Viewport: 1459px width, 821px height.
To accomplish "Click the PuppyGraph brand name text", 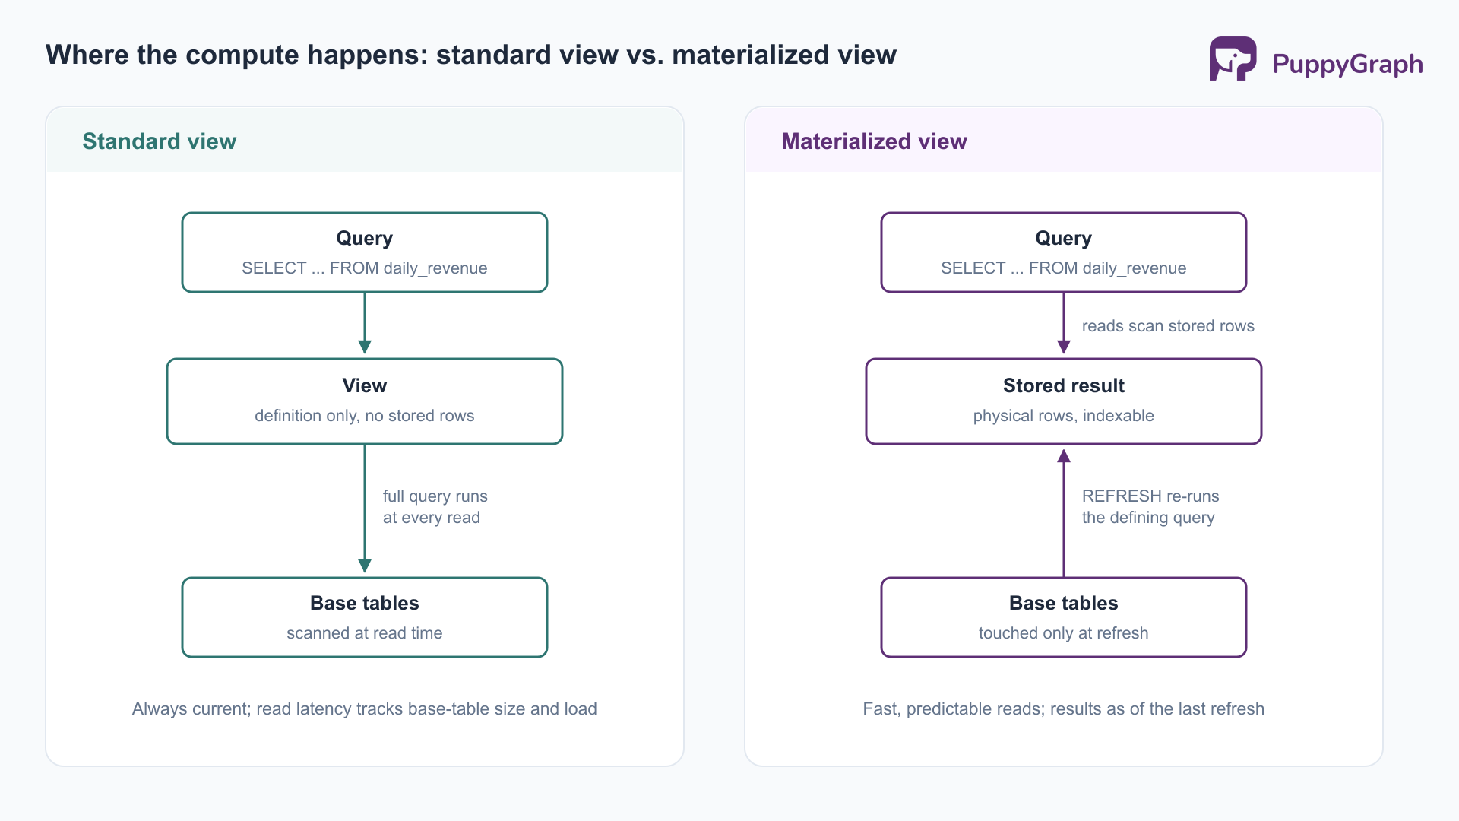I will tap(1347, 64).
